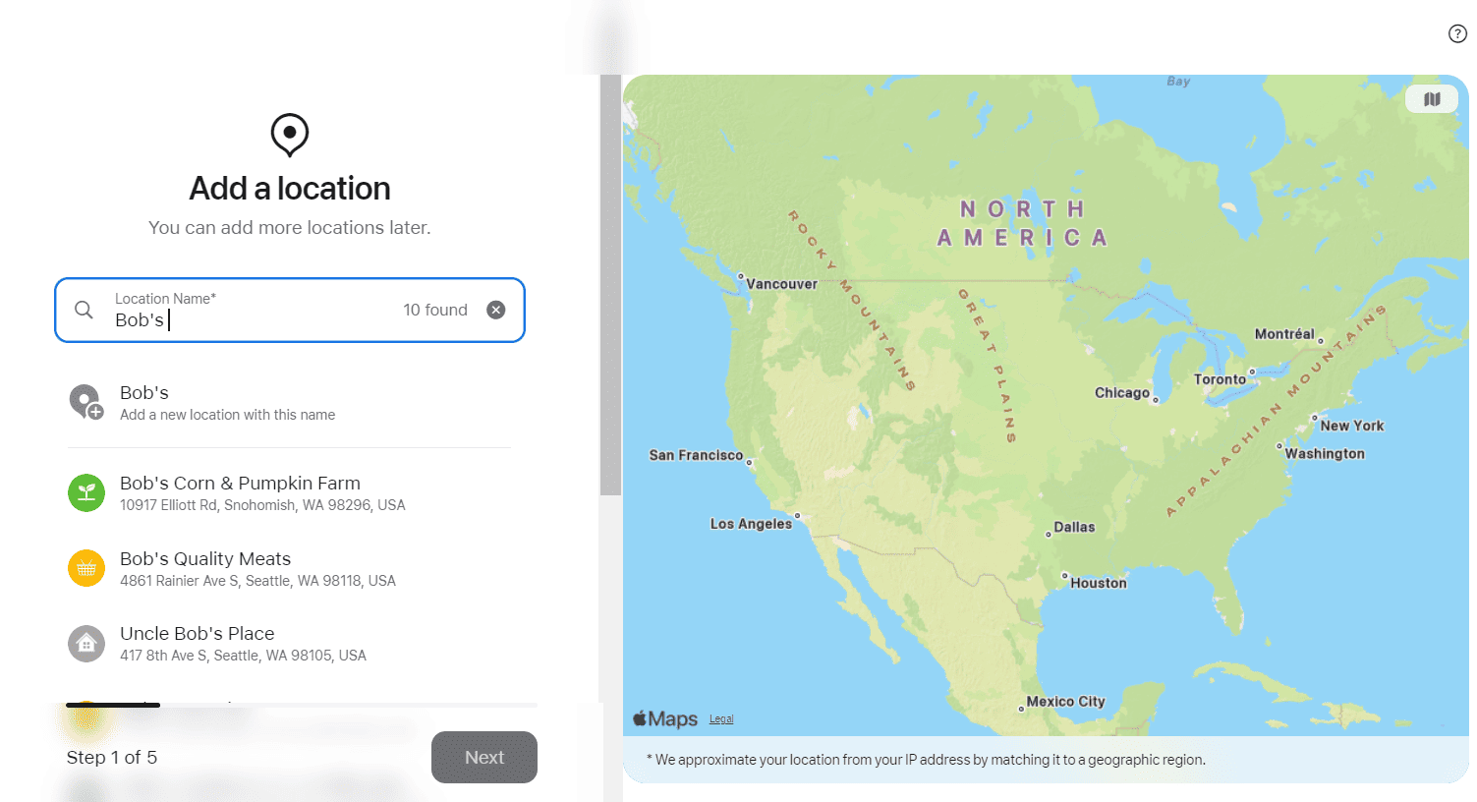This screenshot has height=802, width=1477.
Task: Click the add-new-location pin icon beside Bob's
Action: tap(86, 403)
